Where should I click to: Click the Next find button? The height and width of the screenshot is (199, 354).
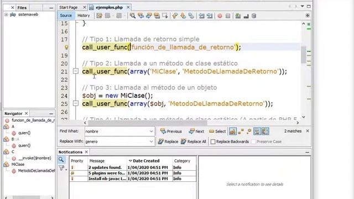click(x=196, y=132)
